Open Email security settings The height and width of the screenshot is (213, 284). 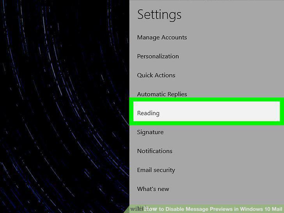tap(156, 170)
